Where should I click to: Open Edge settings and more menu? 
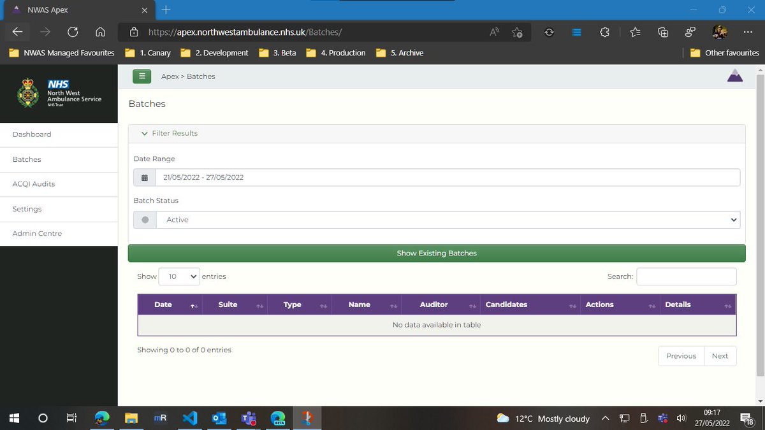click(748, 32)
